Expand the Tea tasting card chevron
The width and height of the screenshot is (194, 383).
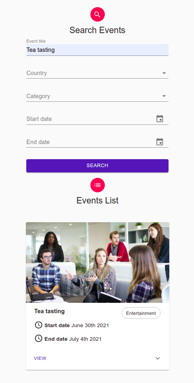click(x=158, y=358)
